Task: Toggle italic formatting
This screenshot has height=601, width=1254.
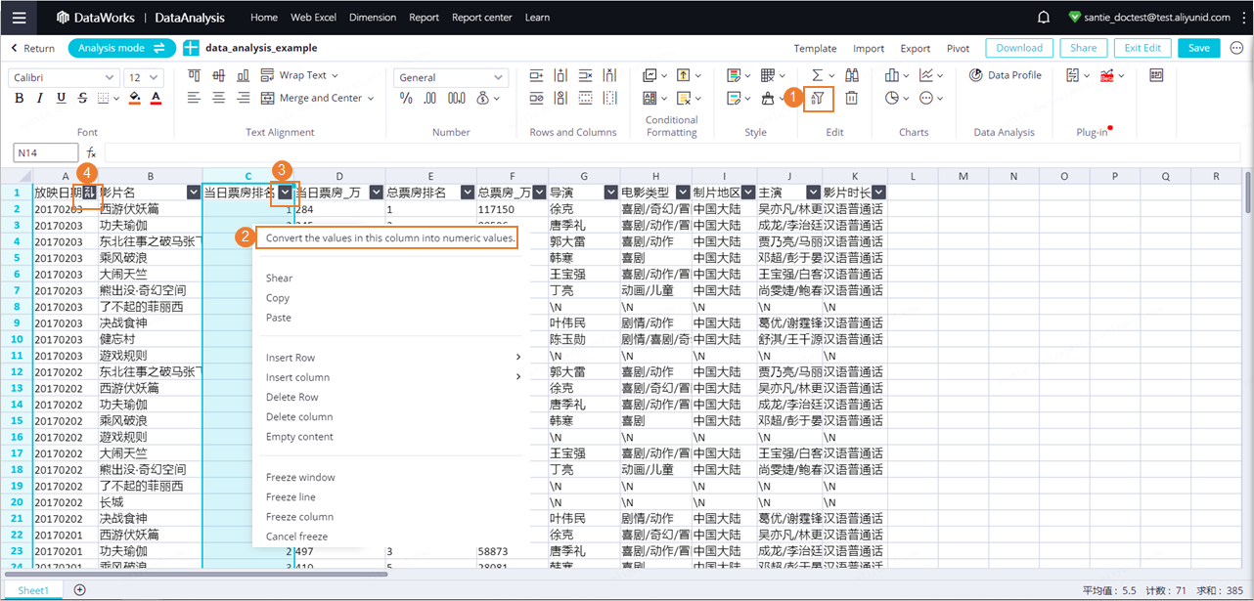Action: pyautogui.click(x=40, y=98)
